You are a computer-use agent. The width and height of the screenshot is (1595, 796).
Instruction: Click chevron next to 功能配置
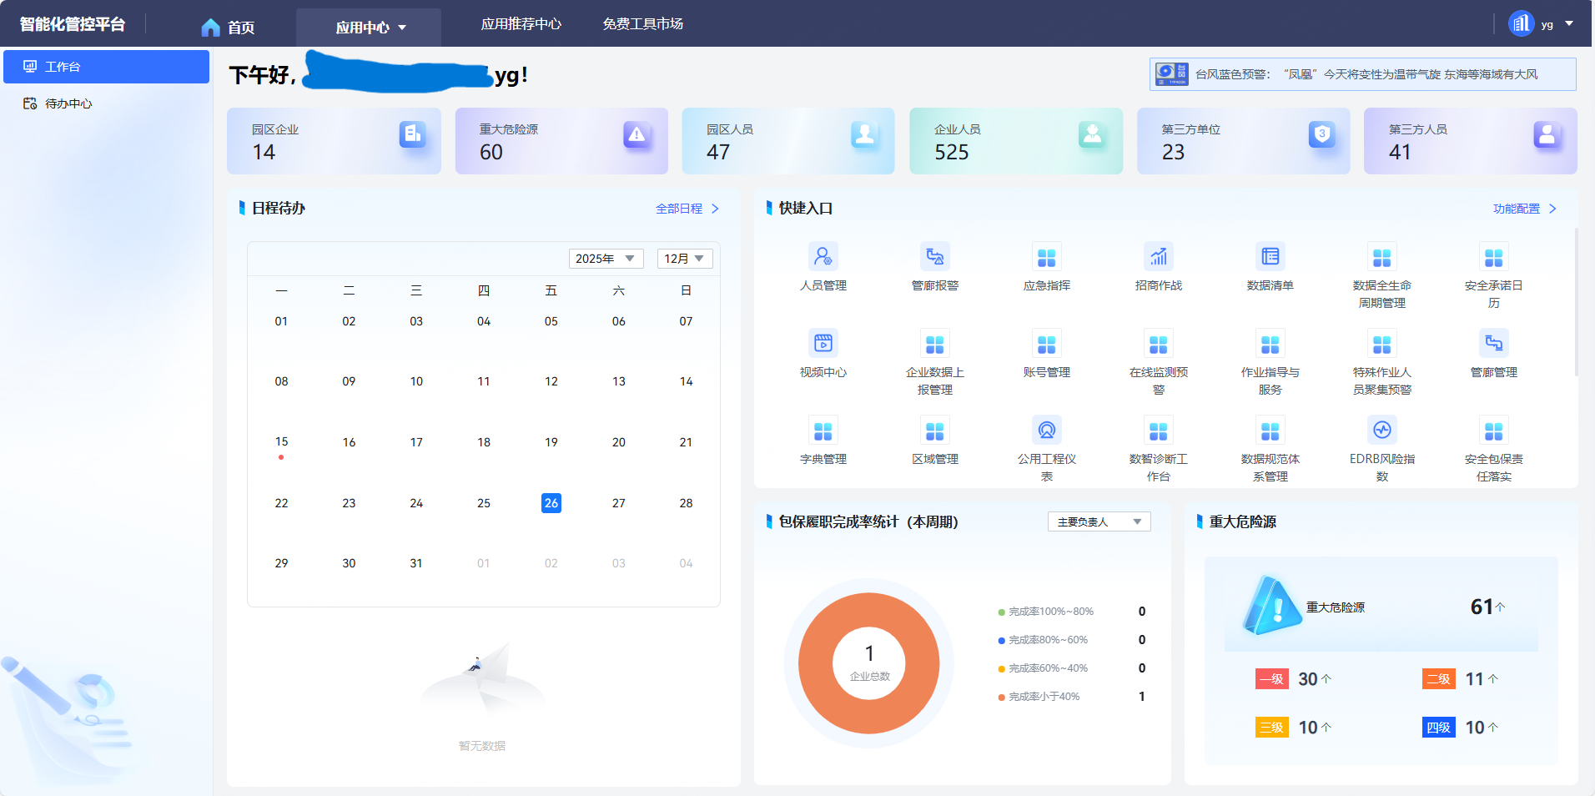[x=1552, y=209]
